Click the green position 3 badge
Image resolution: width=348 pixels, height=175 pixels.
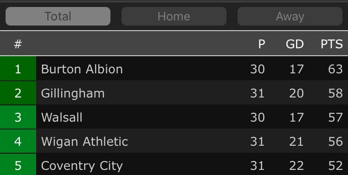coord(18,117)
